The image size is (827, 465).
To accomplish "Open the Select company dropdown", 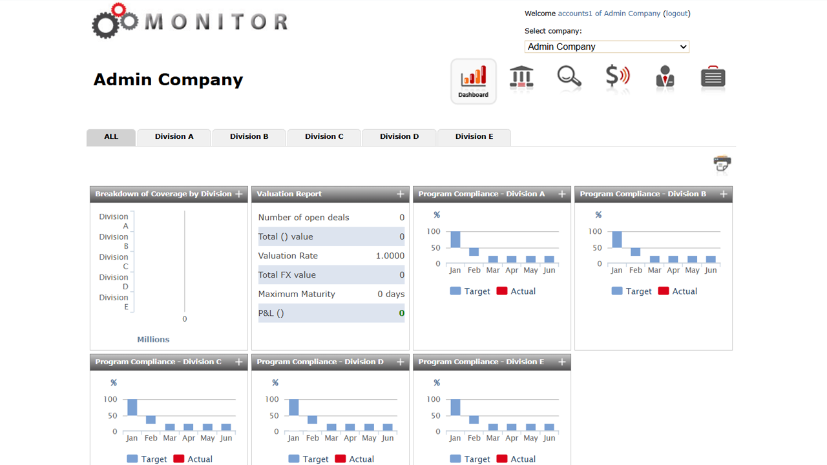I will click(607, 46).
